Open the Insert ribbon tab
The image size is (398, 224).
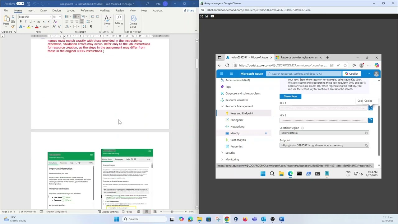(x=31, y=11)
